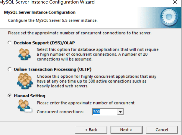Click the wizard window title bar text
182x135 pixels.
tap(47, 2)
